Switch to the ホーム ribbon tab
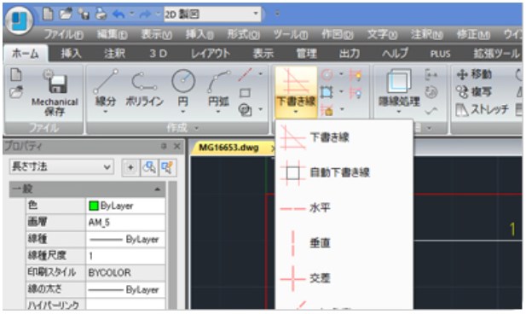526x314 pixels. (26, 54)
